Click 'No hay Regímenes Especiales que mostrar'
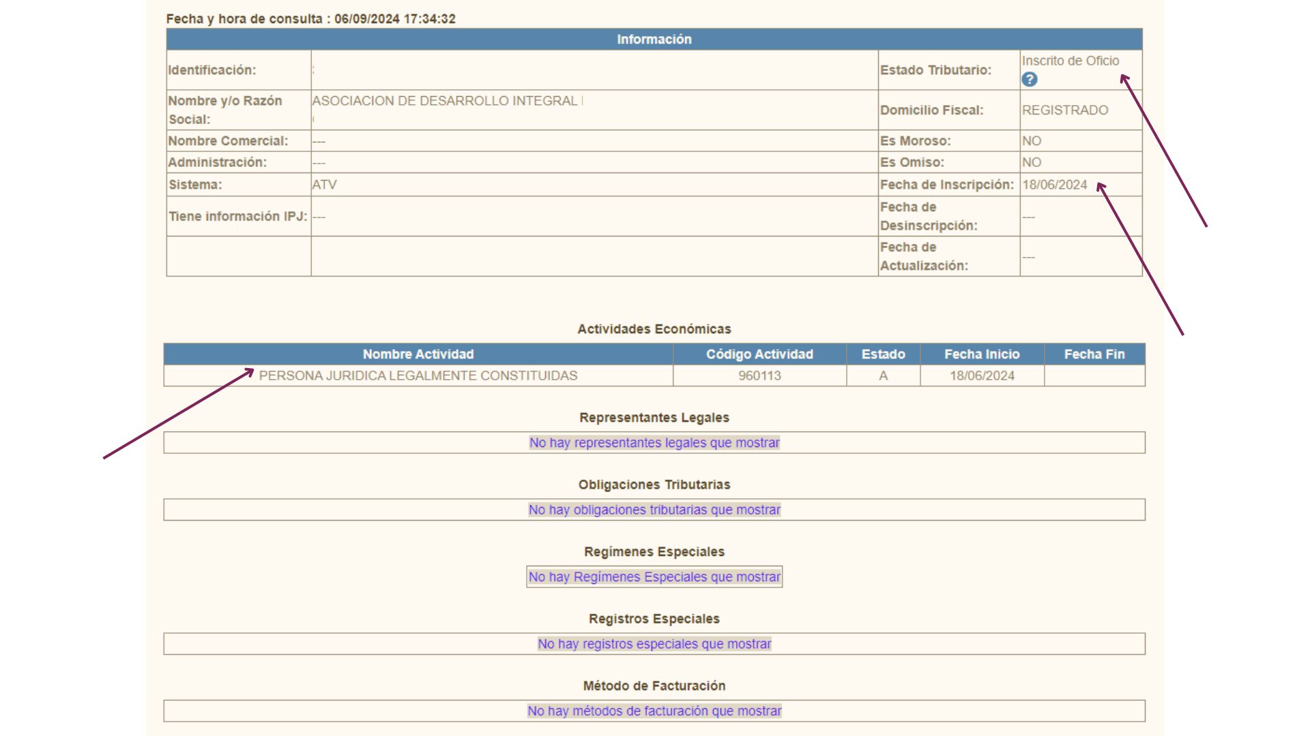Screen dimensions: 1310x736 coord(654,577)
